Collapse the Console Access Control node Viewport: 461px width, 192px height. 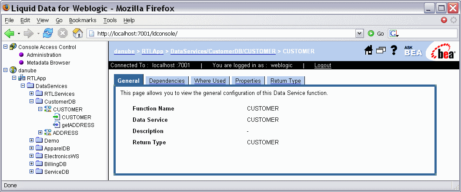5,47
